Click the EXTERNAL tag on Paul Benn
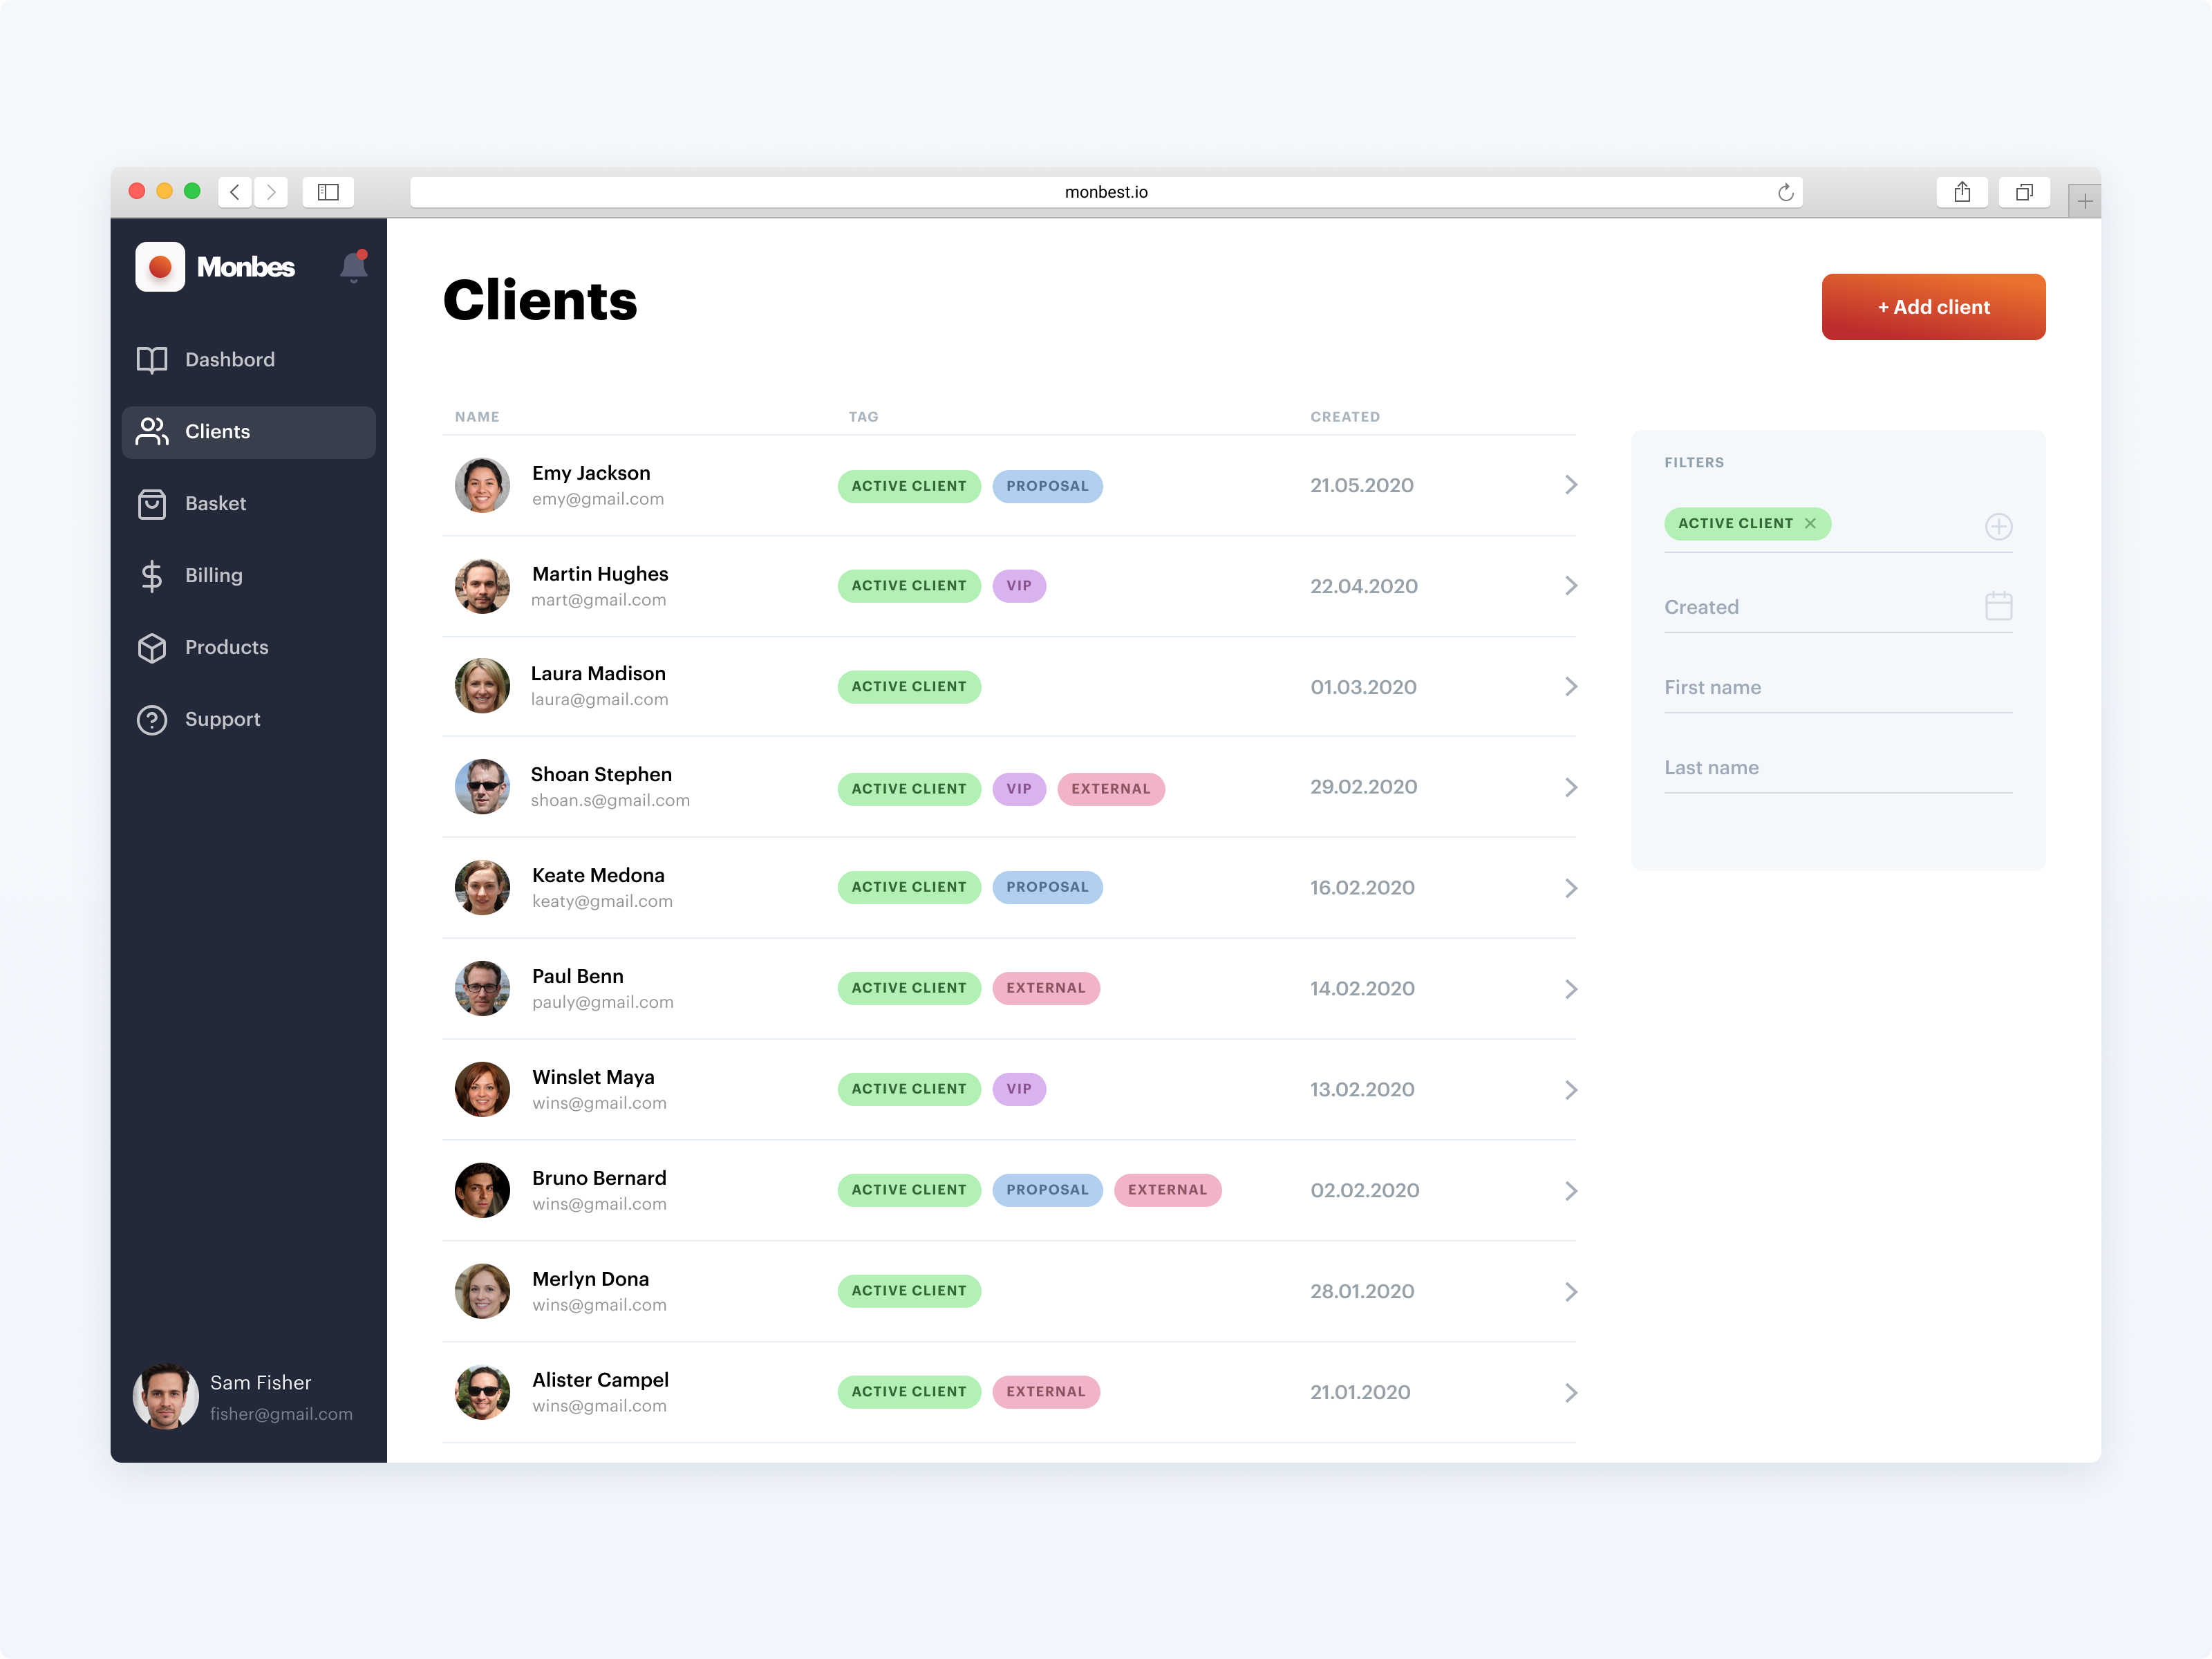Image resolution: width=2212 pixels, height=1659 pixels. pyautogui.click(x=1045, y=988)
